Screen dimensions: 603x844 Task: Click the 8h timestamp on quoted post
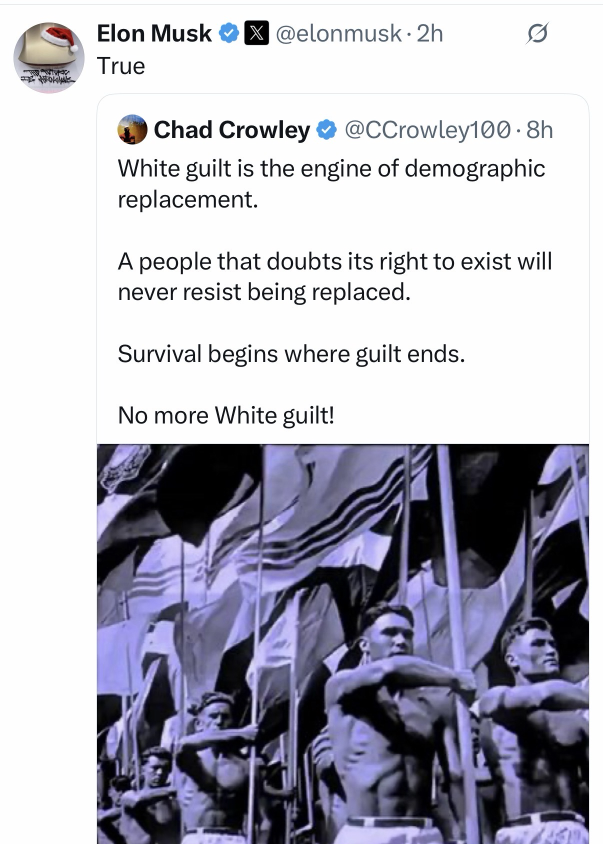(540, 130)
